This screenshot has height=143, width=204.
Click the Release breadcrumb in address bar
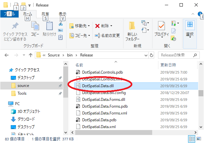(x=86, y=55)
